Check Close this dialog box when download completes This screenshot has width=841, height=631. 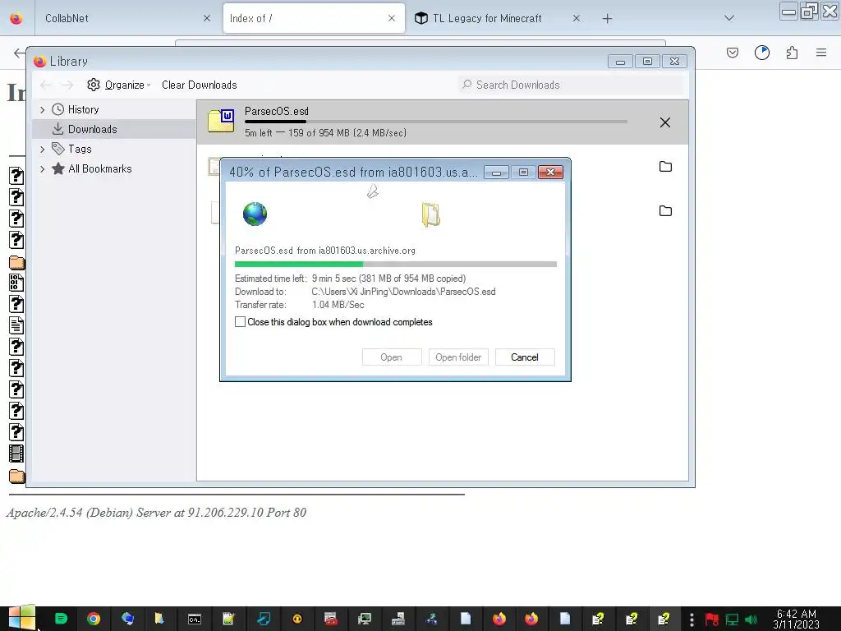pyautogui.click(x=241, y=322)
